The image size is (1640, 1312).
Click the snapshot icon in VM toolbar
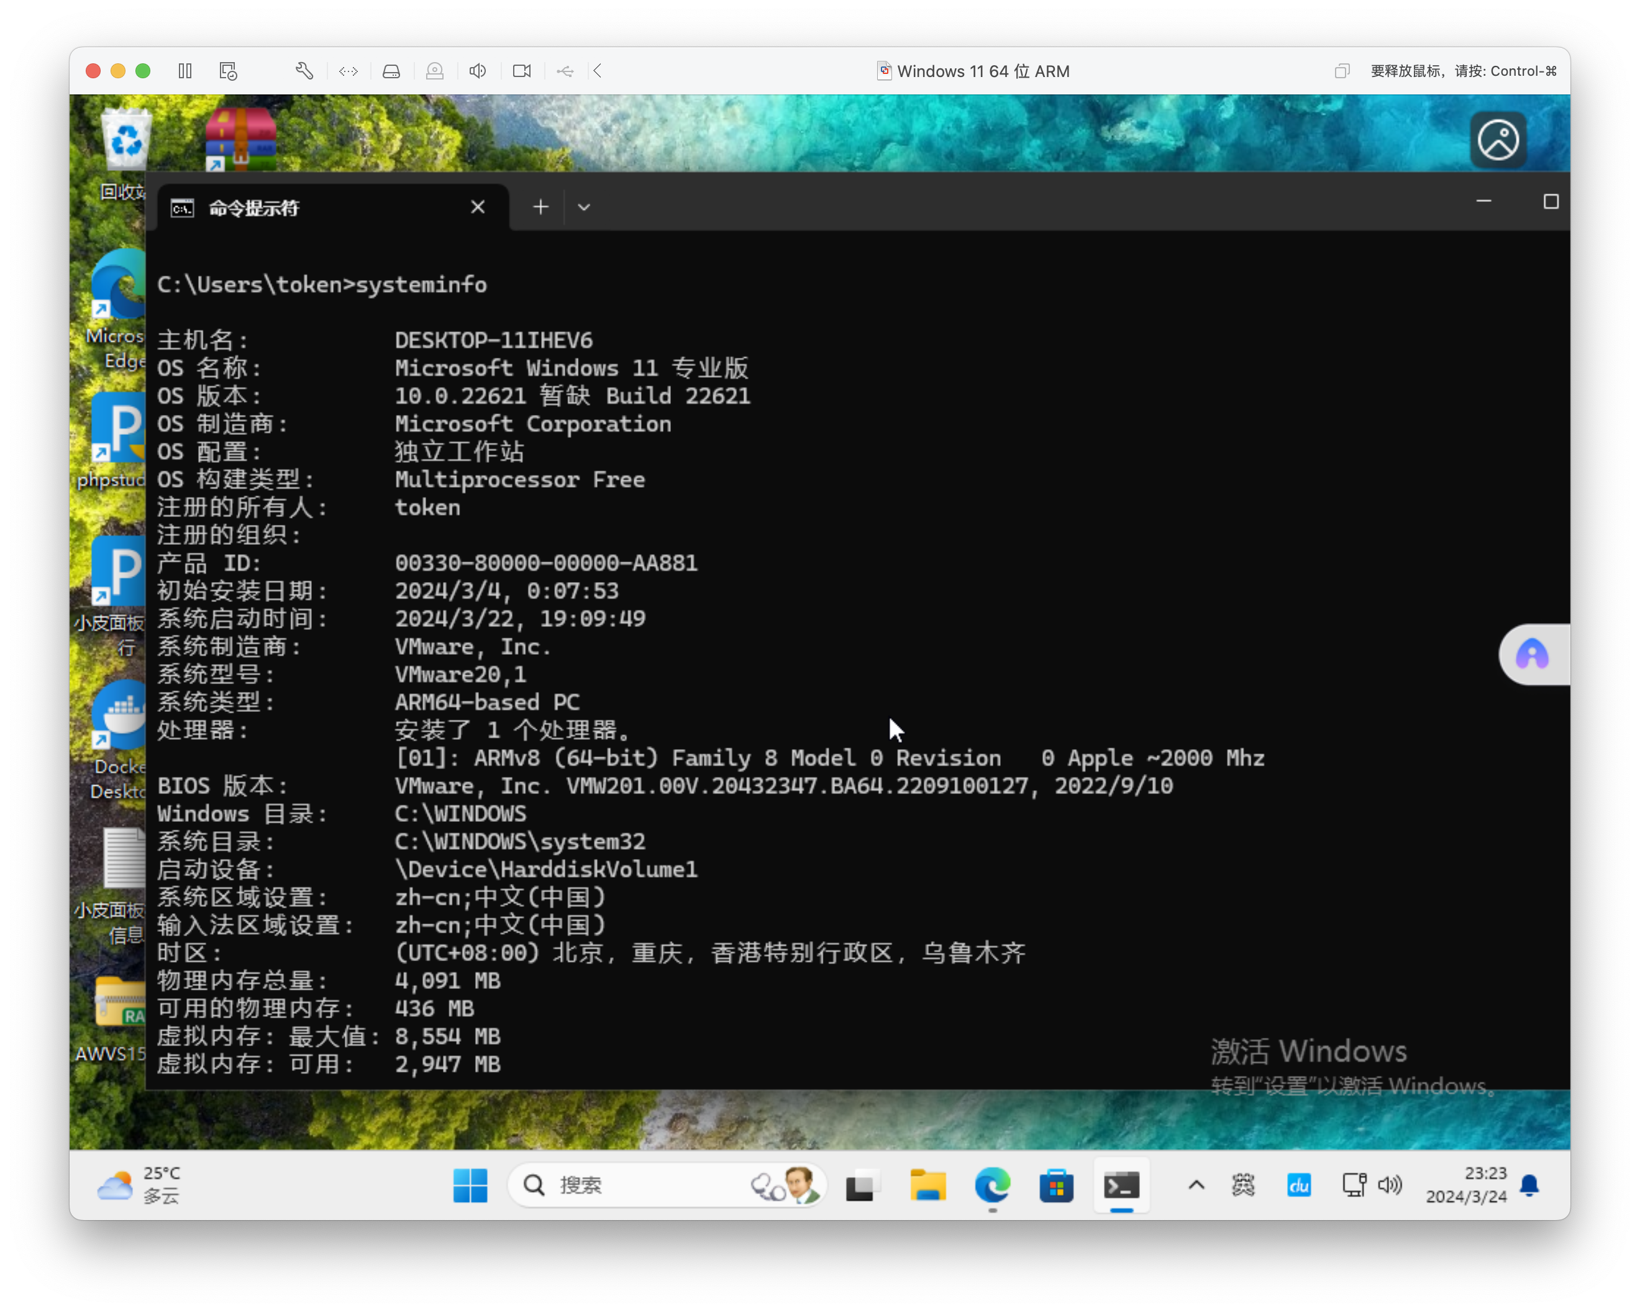[228, 71]
